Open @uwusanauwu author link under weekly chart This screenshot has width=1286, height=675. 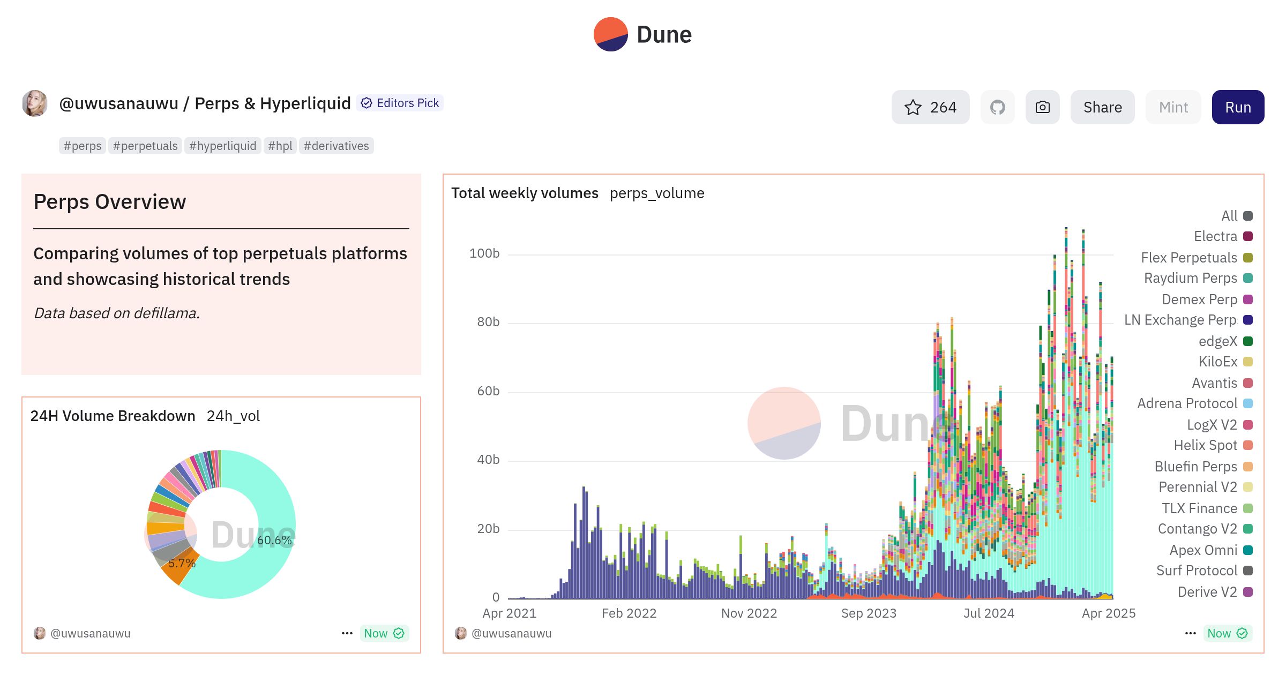[x=511, y=633]
